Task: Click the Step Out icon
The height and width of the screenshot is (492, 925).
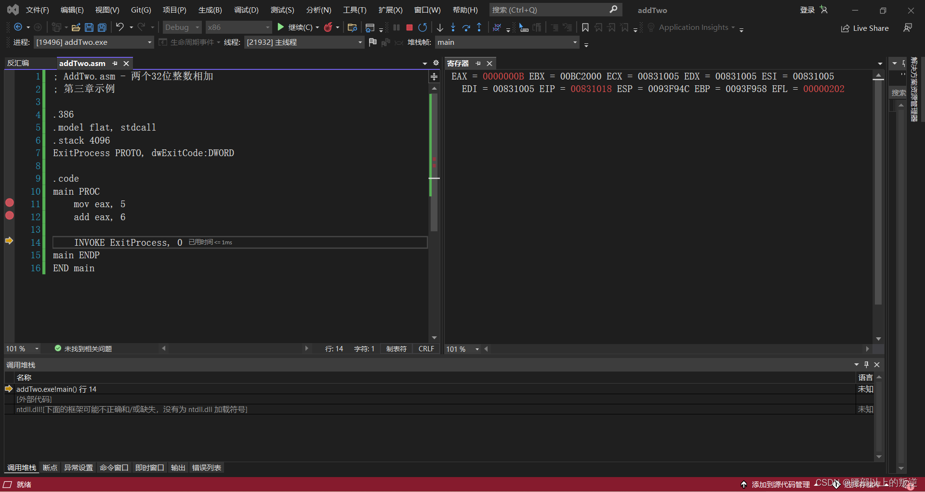Action: tap(479, 27)
